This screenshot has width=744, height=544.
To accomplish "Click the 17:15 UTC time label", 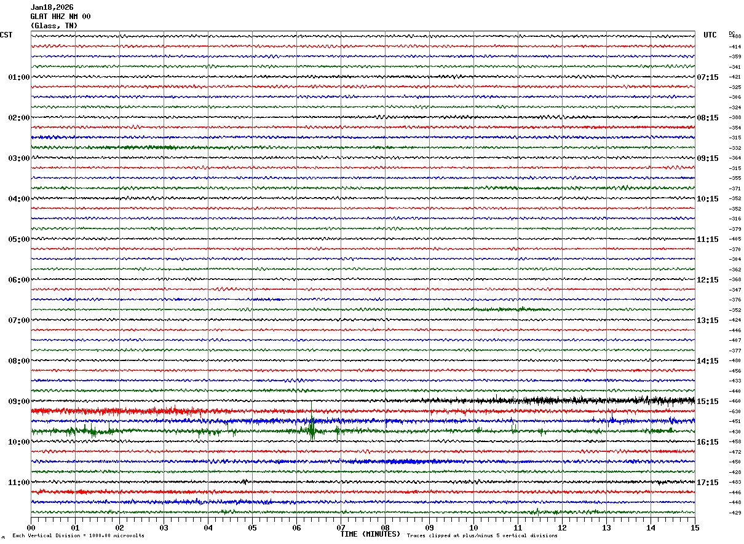I will tap(707, 483).
